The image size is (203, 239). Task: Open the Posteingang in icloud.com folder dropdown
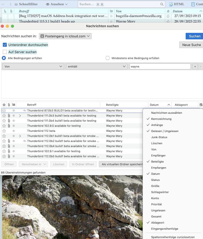pyautogui.click(x=65, y=36)
